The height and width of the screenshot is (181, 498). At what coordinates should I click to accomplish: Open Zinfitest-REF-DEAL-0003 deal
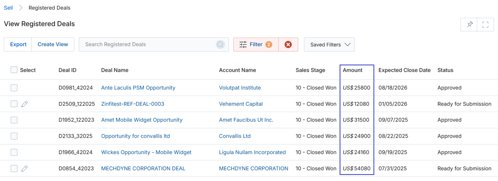133,104
